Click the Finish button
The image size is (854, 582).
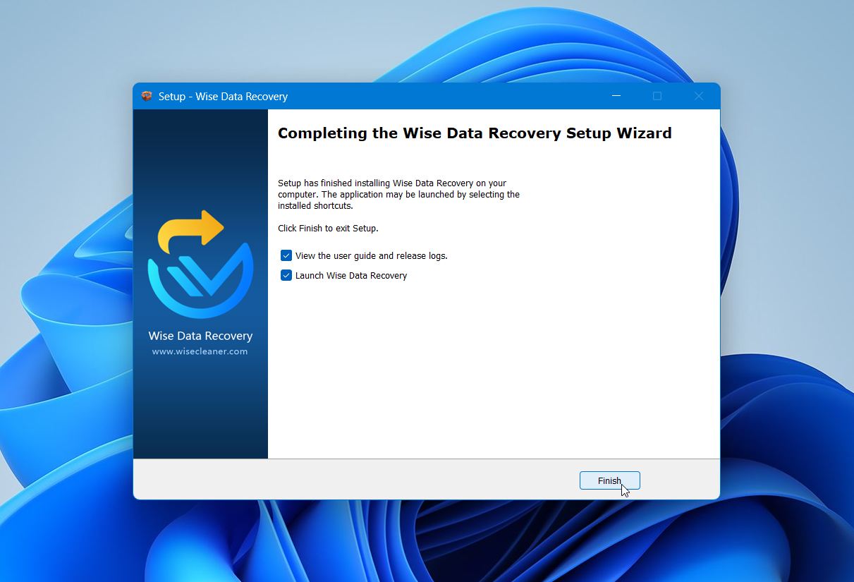[x=609, y=480]
